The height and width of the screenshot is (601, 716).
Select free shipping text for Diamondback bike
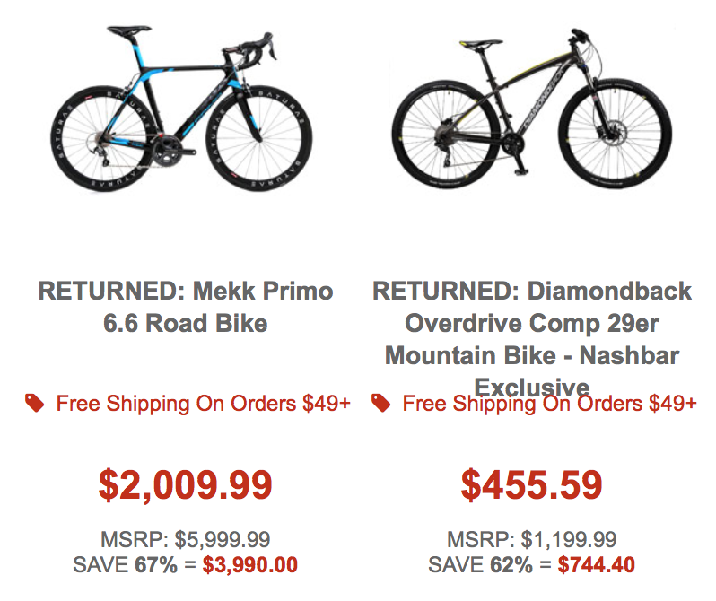pyautogui.click(x=549, y=404)
